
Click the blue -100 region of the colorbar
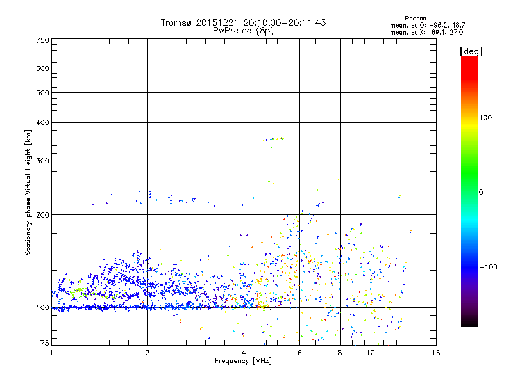(469, 267)
